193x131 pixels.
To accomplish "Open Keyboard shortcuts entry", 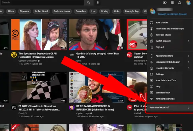I will [170, 99].
